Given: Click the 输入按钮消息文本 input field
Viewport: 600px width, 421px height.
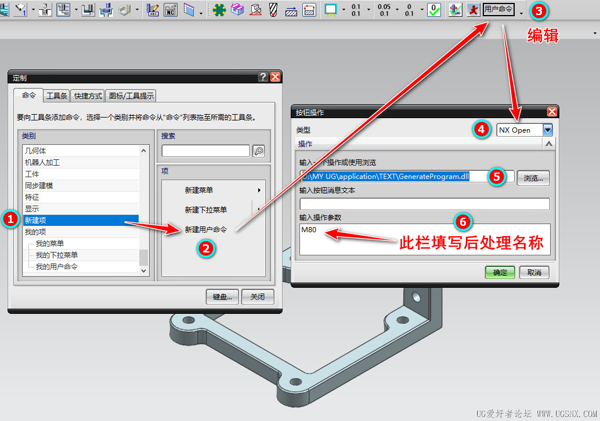Looking at the screenshot, I should click(x=425, y=204).
